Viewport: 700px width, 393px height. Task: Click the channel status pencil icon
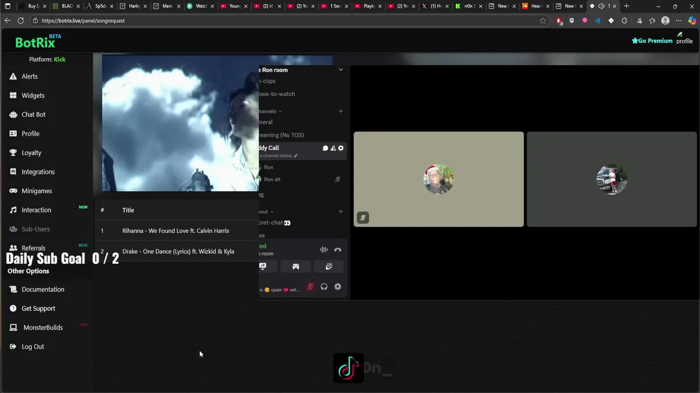pyautogui.click(x=296, y=156)
